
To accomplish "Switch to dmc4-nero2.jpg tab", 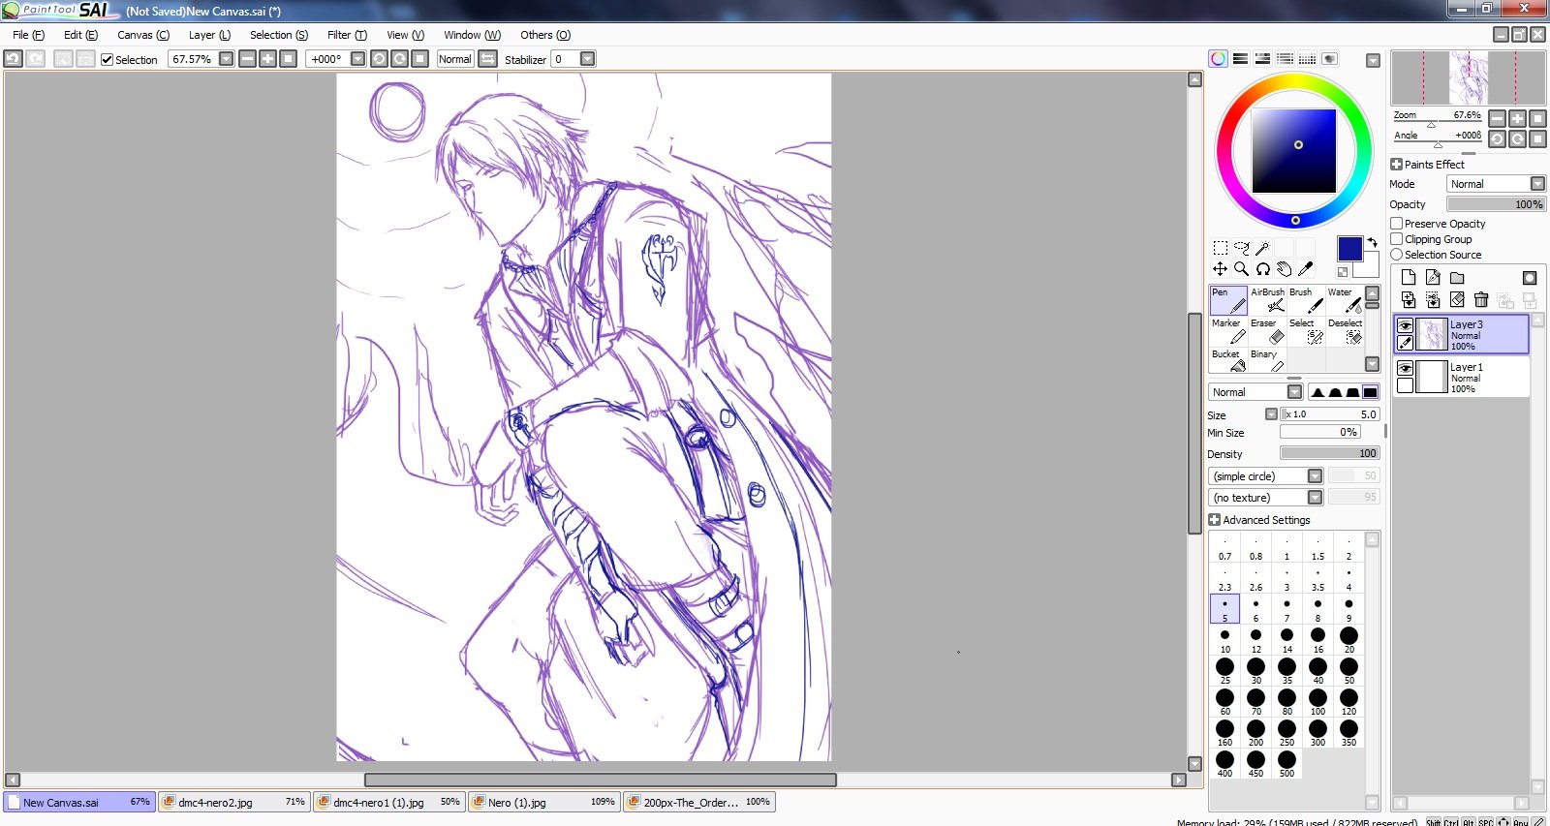I will [233, 802].
